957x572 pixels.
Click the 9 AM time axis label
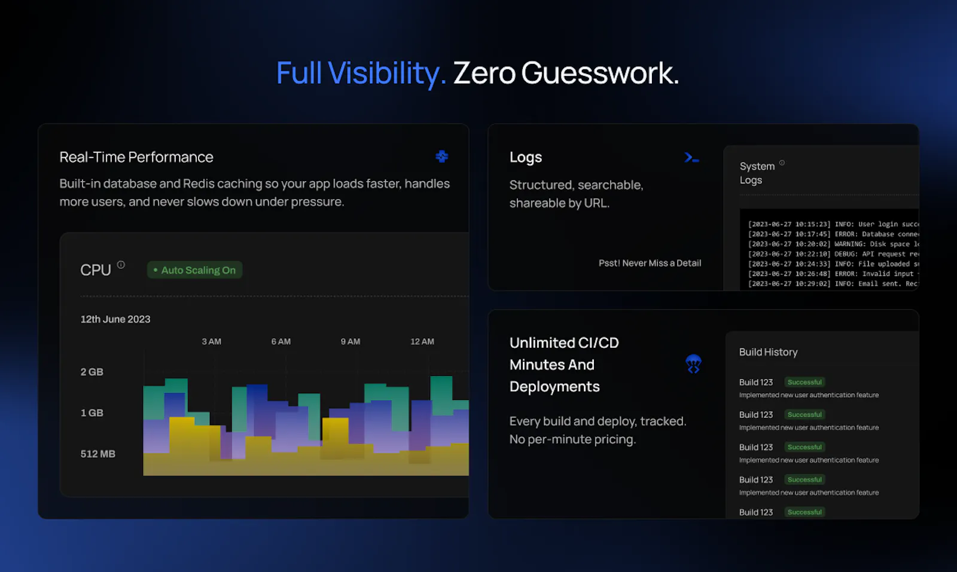pyautogui.click(x=351, y=342)
